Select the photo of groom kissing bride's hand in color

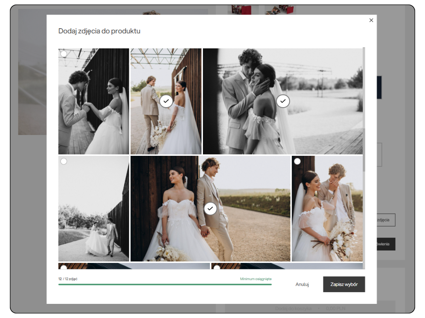297,161
